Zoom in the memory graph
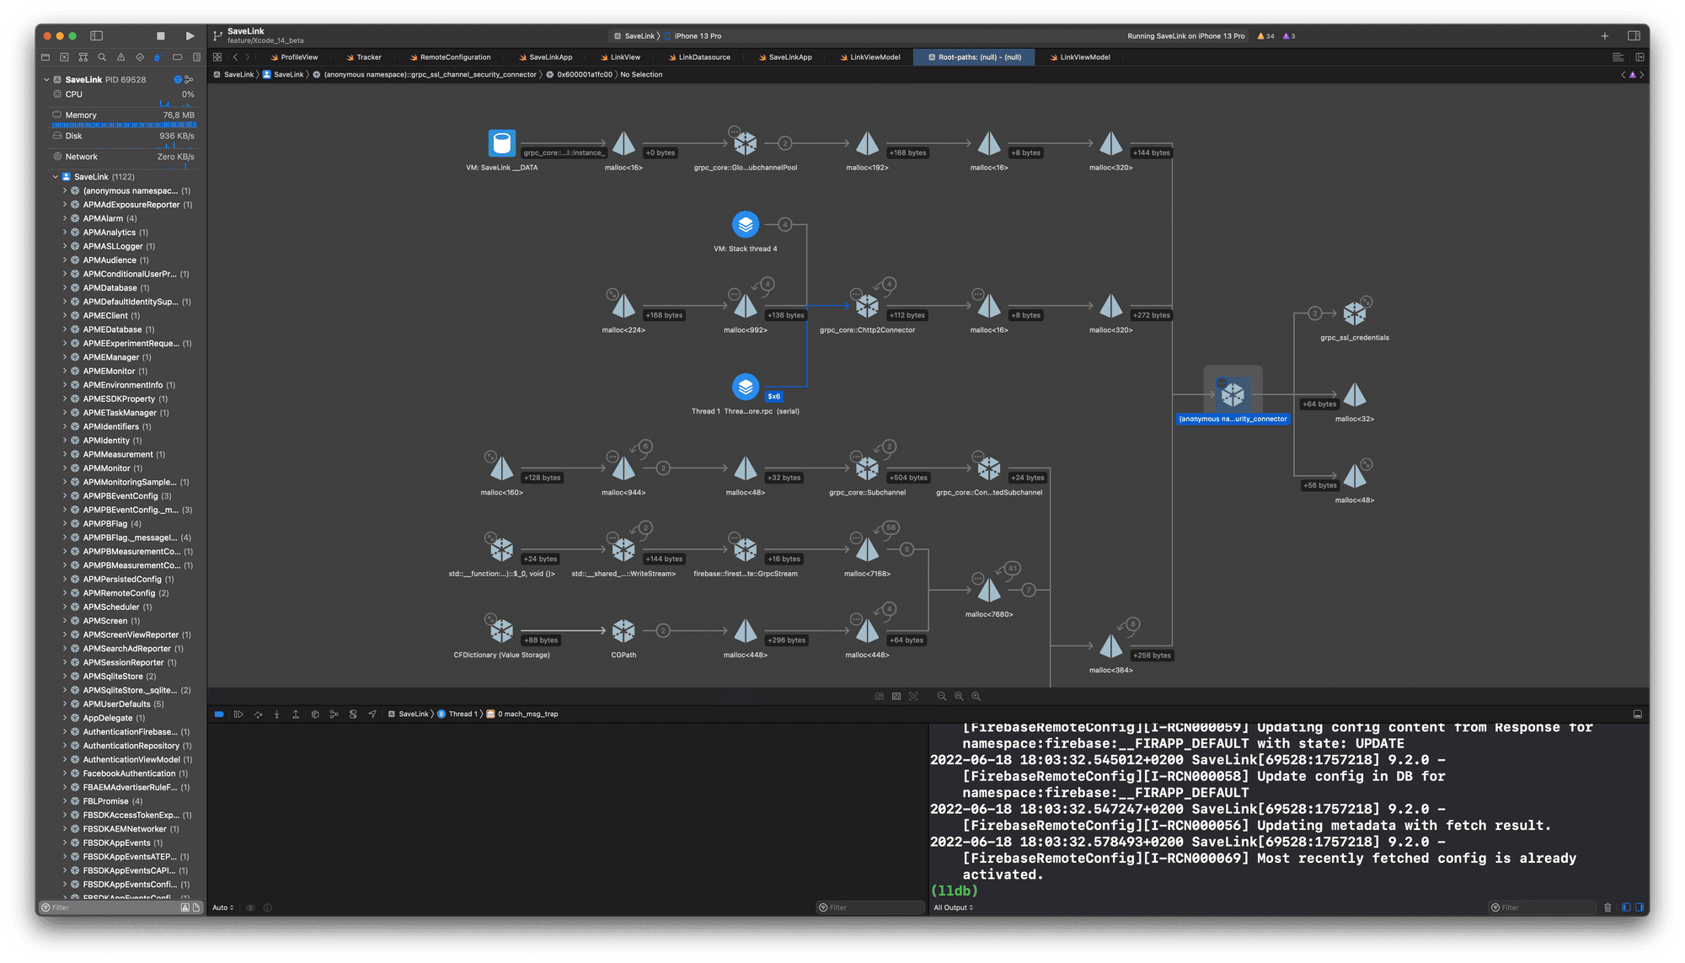 [x=976, y=697]
